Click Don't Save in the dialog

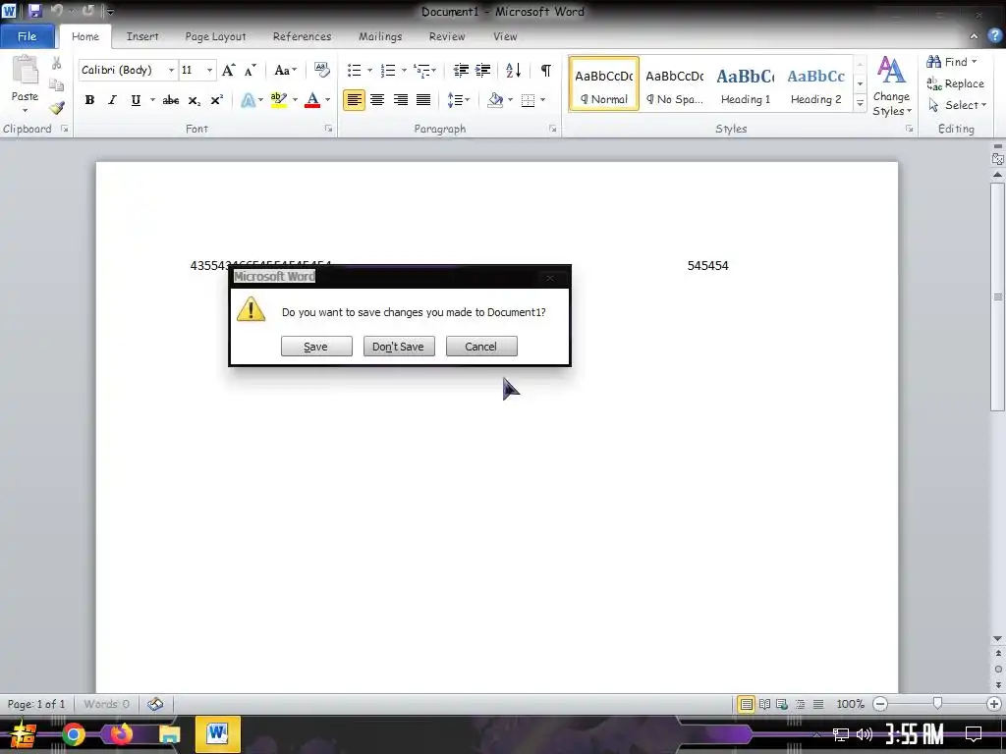point(399,347)
